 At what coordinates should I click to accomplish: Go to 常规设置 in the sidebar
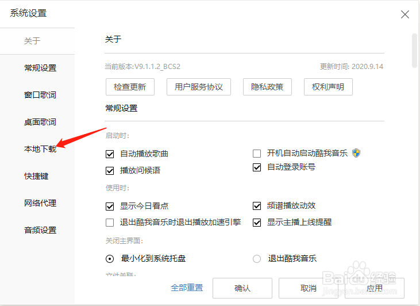[x=40, y=68]
